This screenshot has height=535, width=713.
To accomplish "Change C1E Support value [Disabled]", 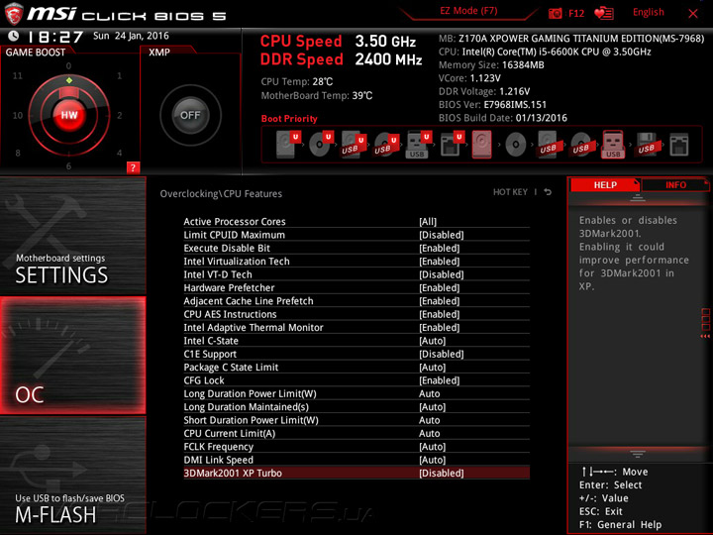I will pyautogui.click(x=441, y=354).
